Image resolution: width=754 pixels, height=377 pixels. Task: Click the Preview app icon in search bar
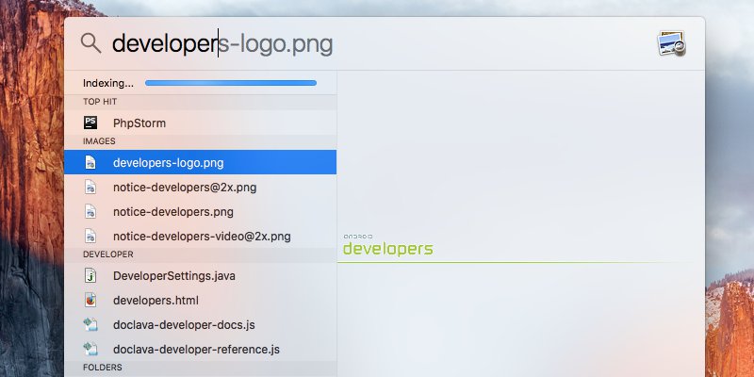tap(671, 43)
